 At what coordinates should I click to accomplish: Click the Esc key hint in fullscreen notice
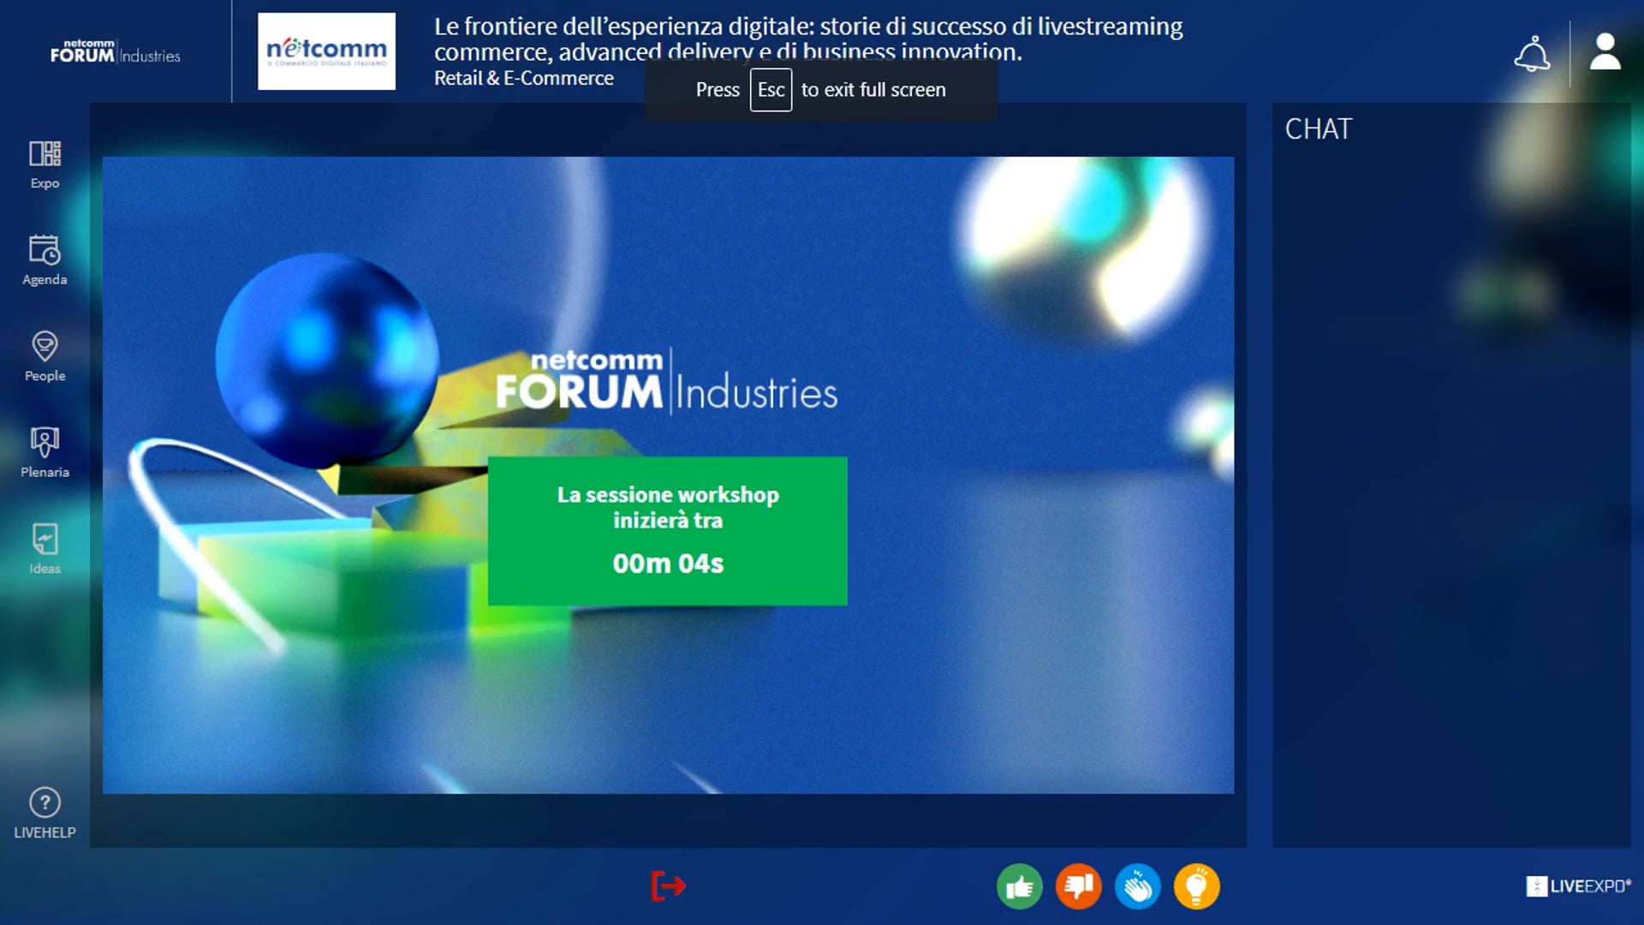771,90
